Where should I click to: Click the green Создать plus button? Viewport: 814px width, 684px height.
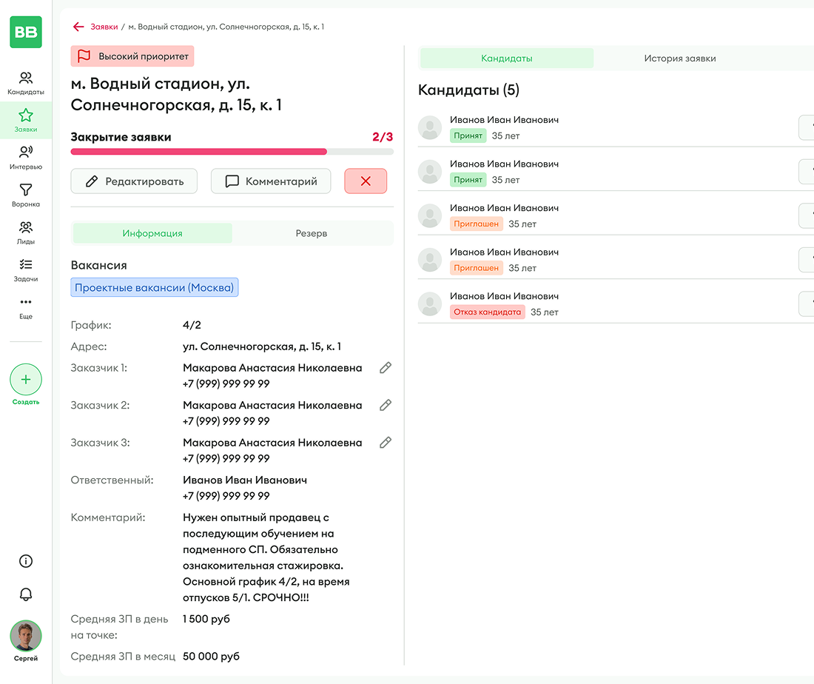[26, 380]
